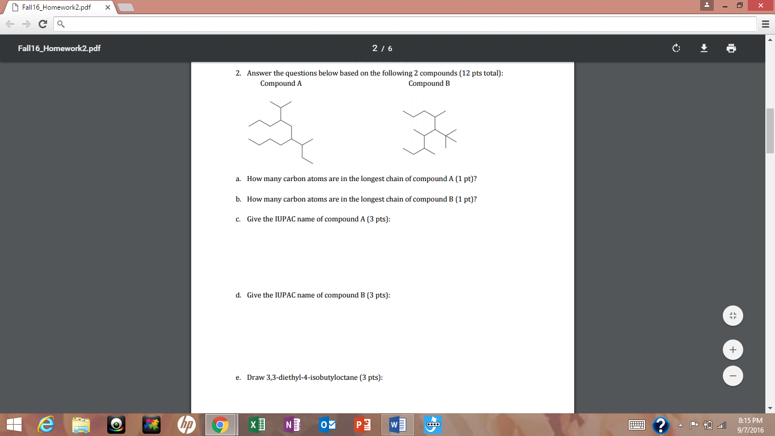Zoom in on the PDF
The height and width of the screenshot is (436, 775).
[732, 349]
